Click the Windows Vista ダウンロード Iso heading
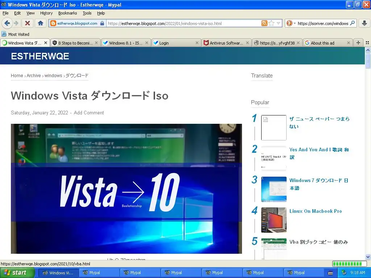 [x=89, y=96]
